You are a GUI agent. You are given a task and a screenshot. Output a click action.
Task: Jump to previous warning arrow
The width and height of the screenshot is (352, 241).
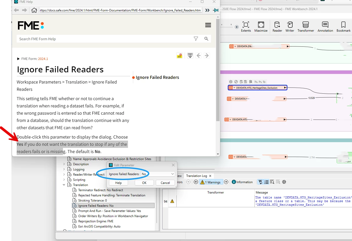[196, 182]
